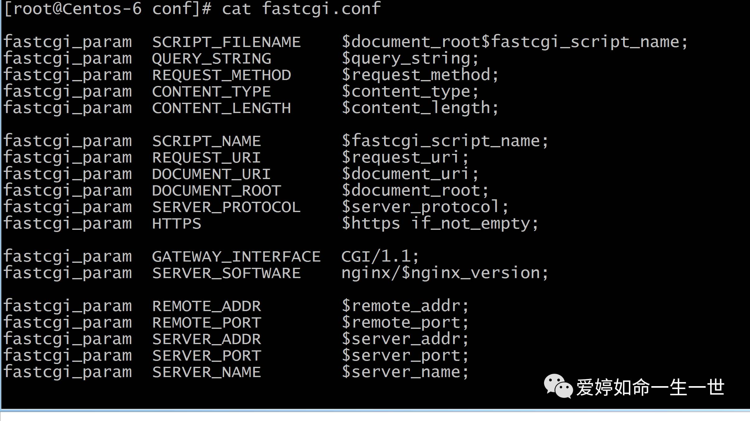Select the DOCUMENT_ROOT parameter name
The width and height of the screenshot is (750, 421).
point(217,191)
